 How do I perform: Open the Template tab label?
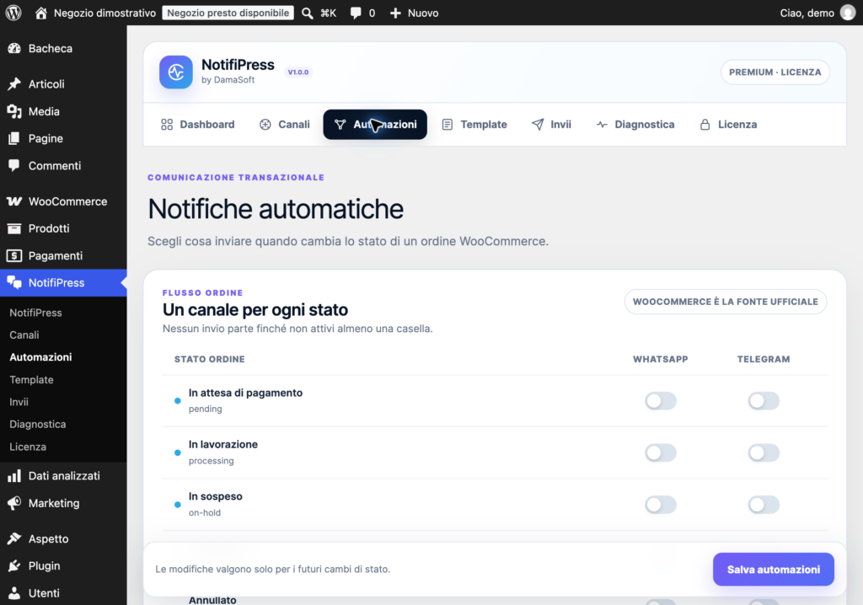click(x=484, y=125)
